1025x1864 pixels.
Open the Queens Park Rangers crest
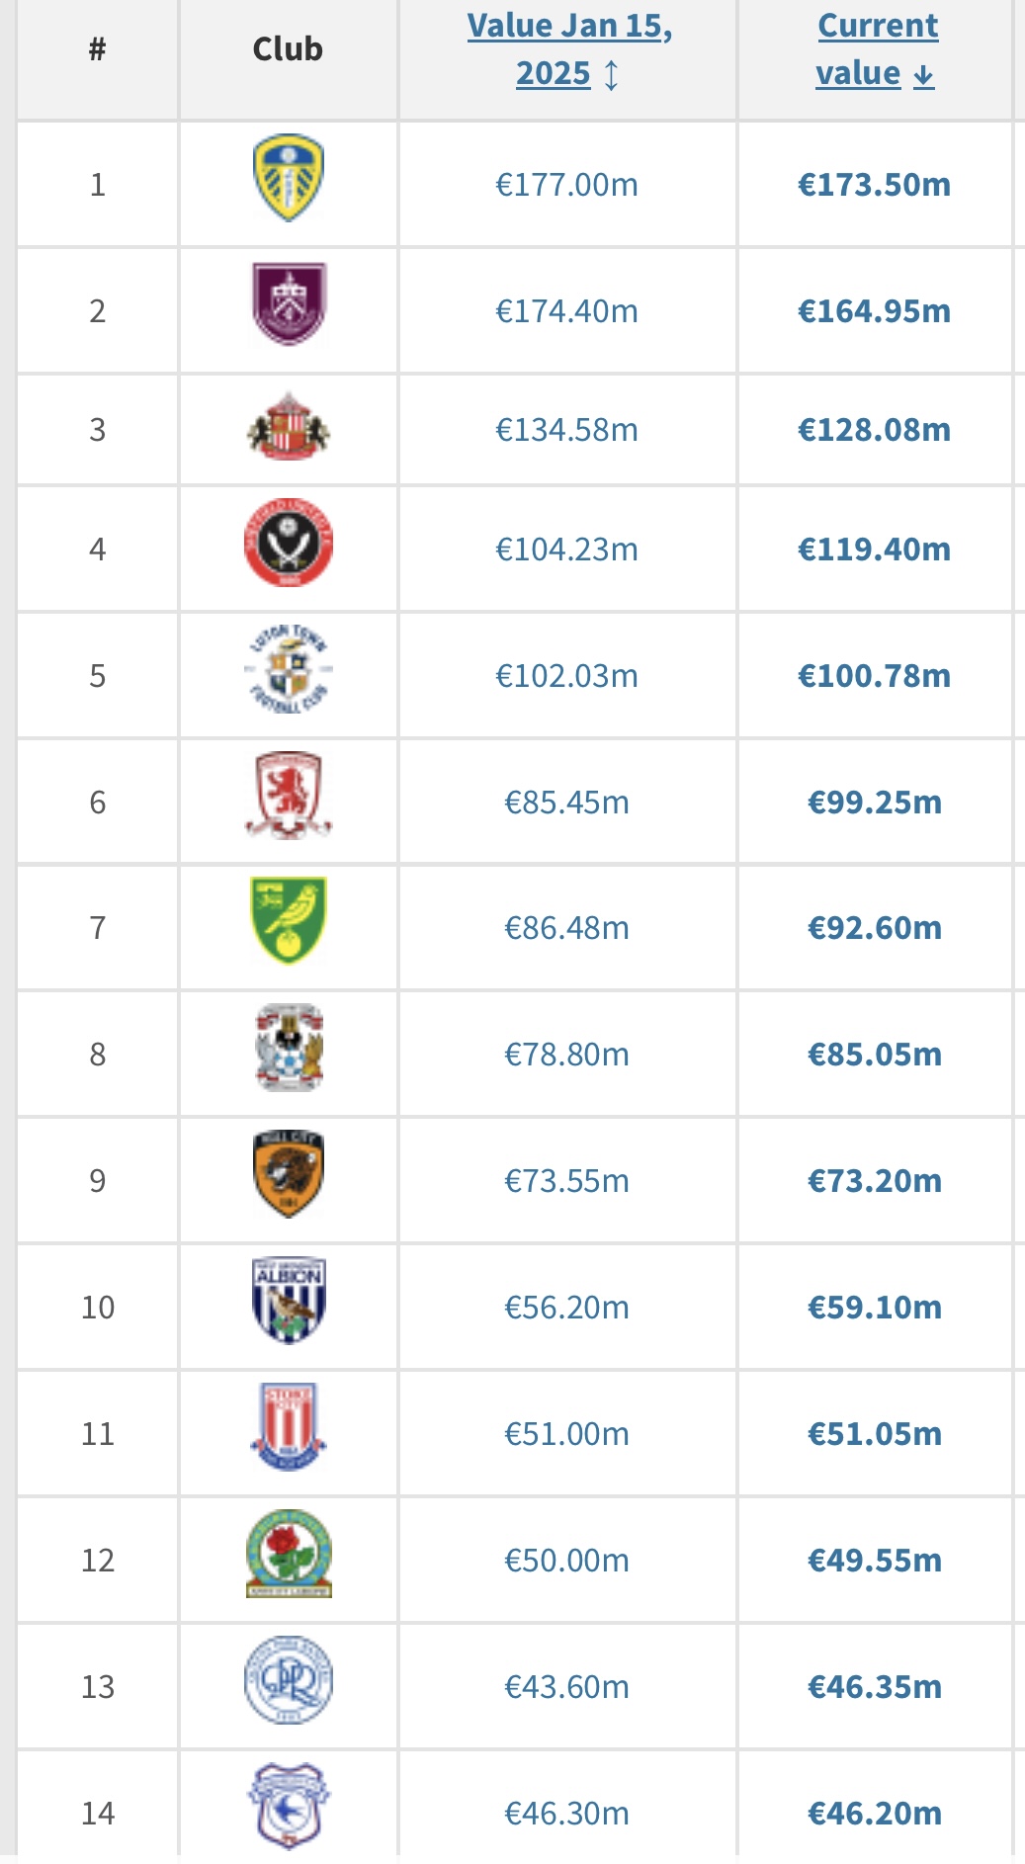(x=288, y=1680)
